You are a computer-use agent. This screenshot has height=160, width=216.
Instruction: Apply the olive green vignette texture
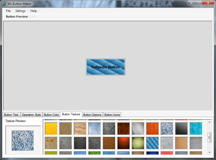pyautogui.click(x=138, y=143)
